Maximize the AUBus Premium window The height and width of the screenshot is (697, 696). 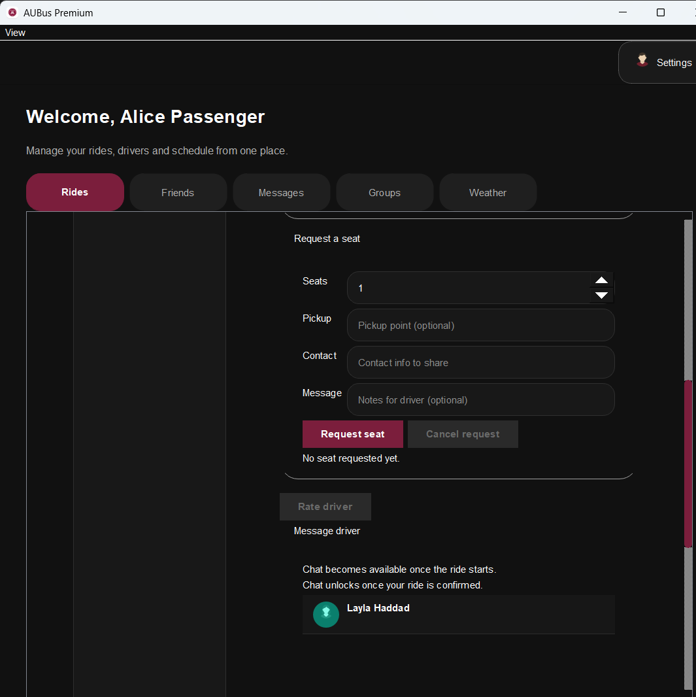[661, 12]
